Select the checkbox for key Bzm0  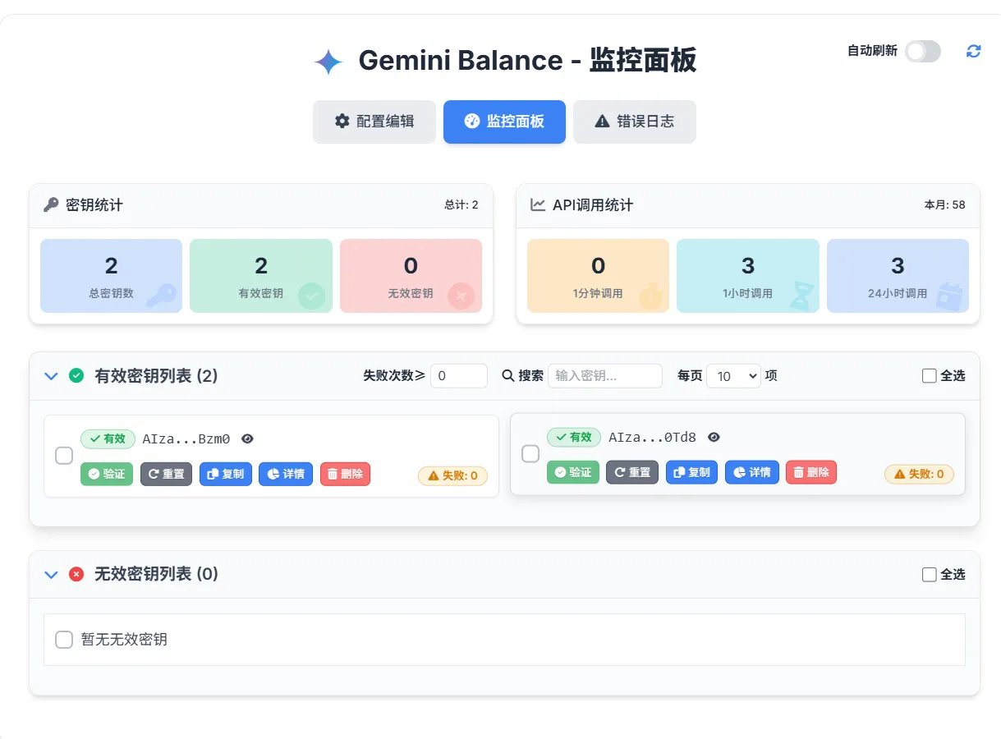(x=64, y=455)
